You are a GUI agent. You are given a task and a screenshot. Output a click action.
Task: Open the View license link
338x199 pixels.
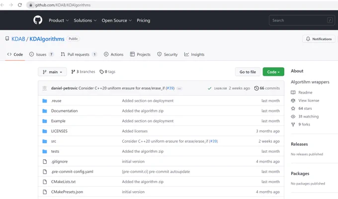(309, 100)
